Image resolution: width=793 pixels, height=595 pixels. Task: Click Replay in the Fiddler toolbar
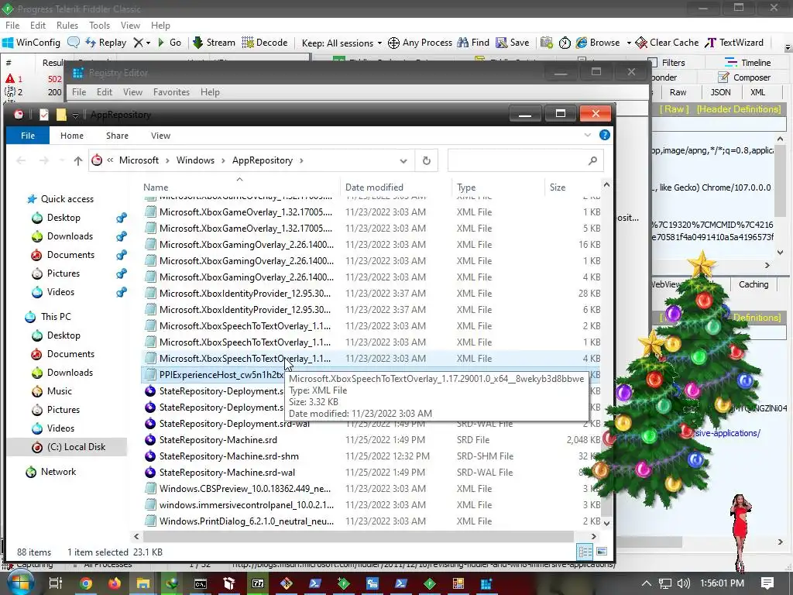coord(105,43)
